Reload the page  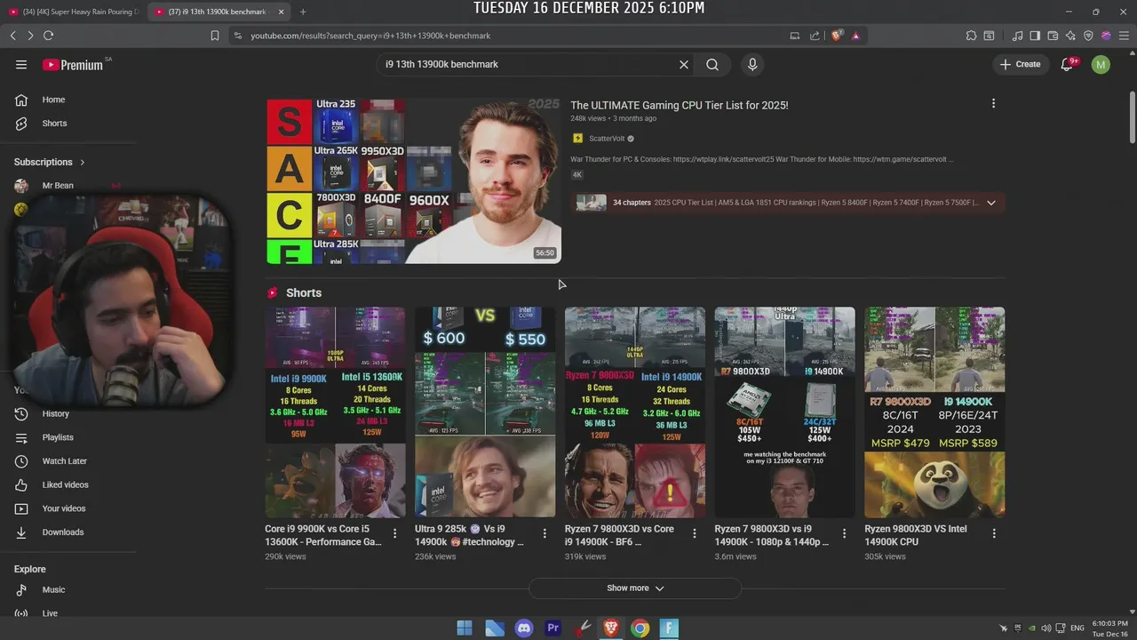(48, 36)
